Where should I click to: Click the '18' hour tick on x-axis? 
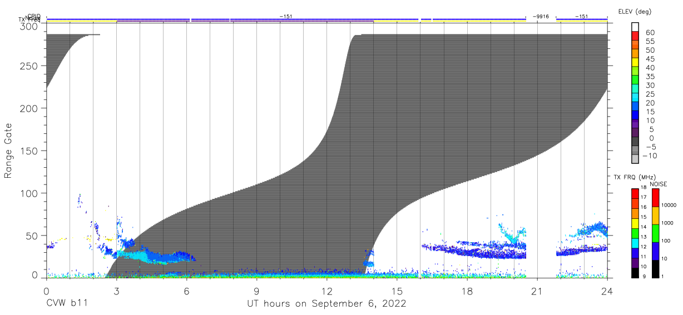[467, 291]
